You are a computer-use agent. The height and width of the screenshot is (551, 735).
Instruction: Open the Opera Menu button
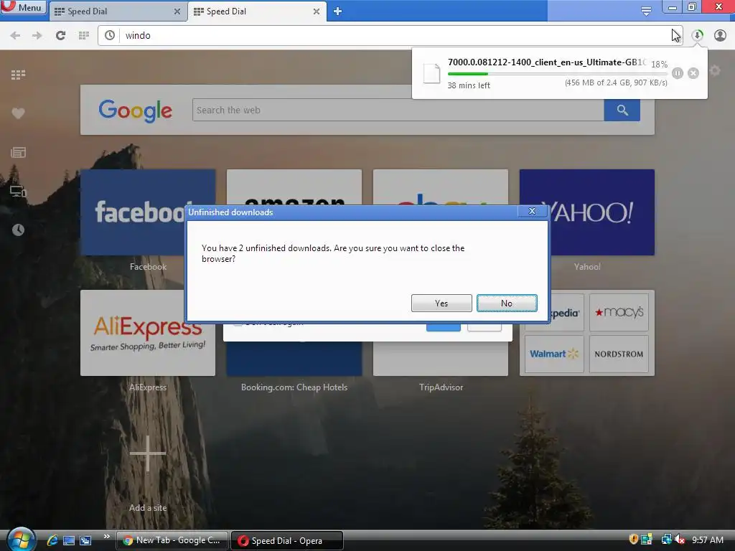pos(24,7)
